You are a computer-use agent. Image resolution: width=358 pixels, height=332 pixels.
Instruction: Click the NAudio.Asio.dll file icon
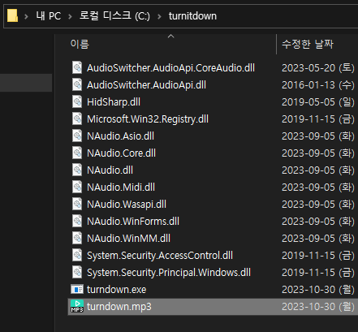tap(77, 136)
